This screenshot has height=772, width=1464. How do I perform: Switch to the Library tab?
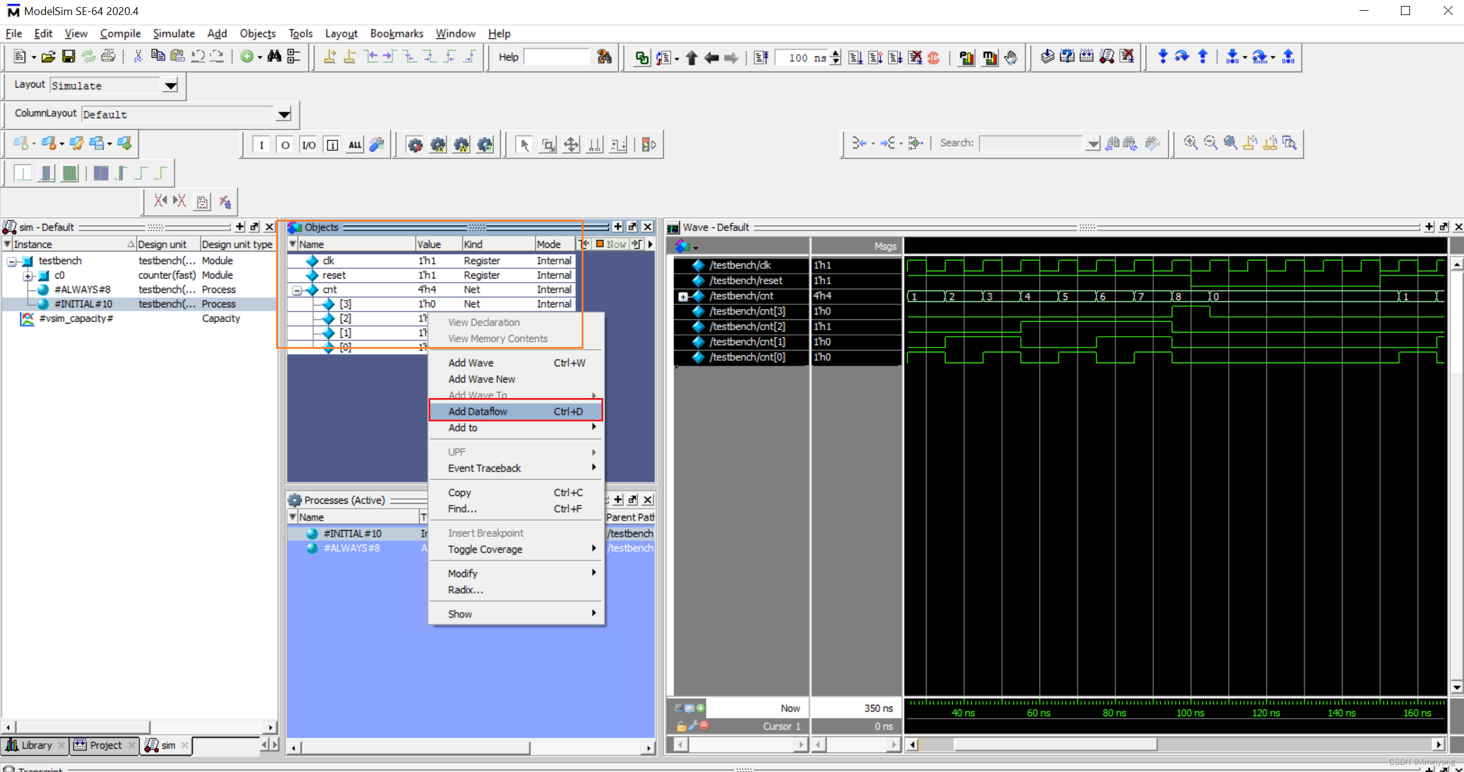click(35, 745)
